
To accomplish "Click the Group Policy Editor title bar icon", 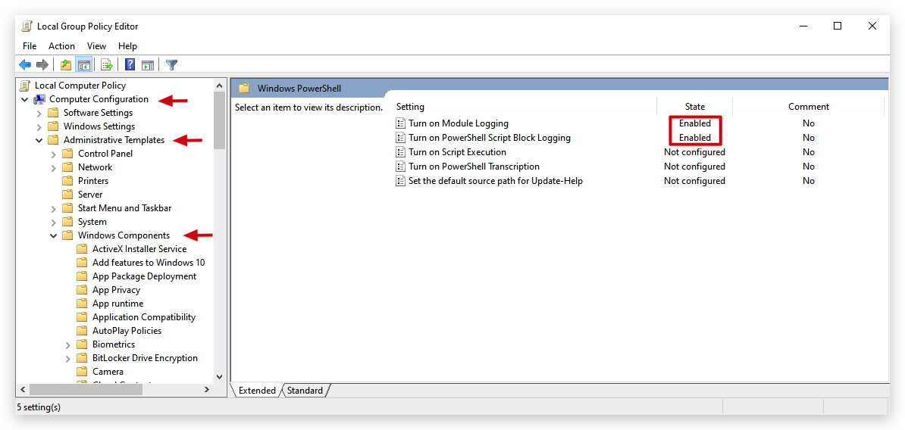I will tap(27, 26).
